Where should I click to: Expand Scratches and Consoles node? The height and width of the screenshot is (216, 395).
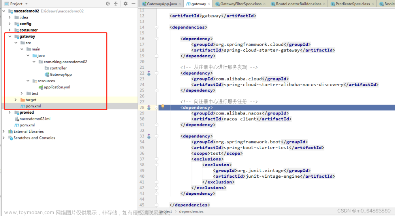[x=4, y=138]
